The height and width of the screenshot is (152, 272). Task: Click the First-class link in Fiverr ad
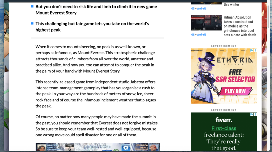(224, 128)
